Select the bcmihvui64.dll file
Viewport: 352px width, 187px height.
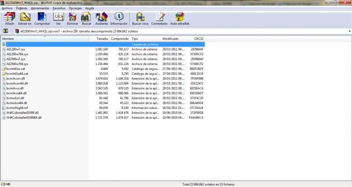click(x=16, y=93)
